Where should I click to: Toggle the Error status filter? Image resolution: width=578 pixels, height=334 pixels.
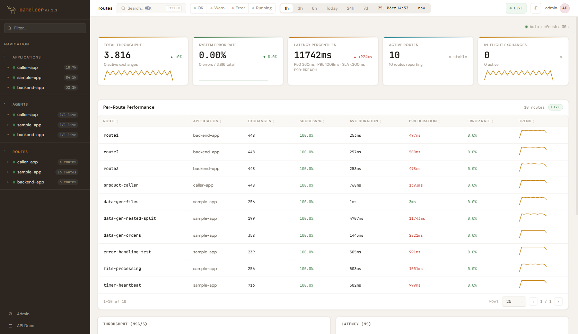point(238,8)
